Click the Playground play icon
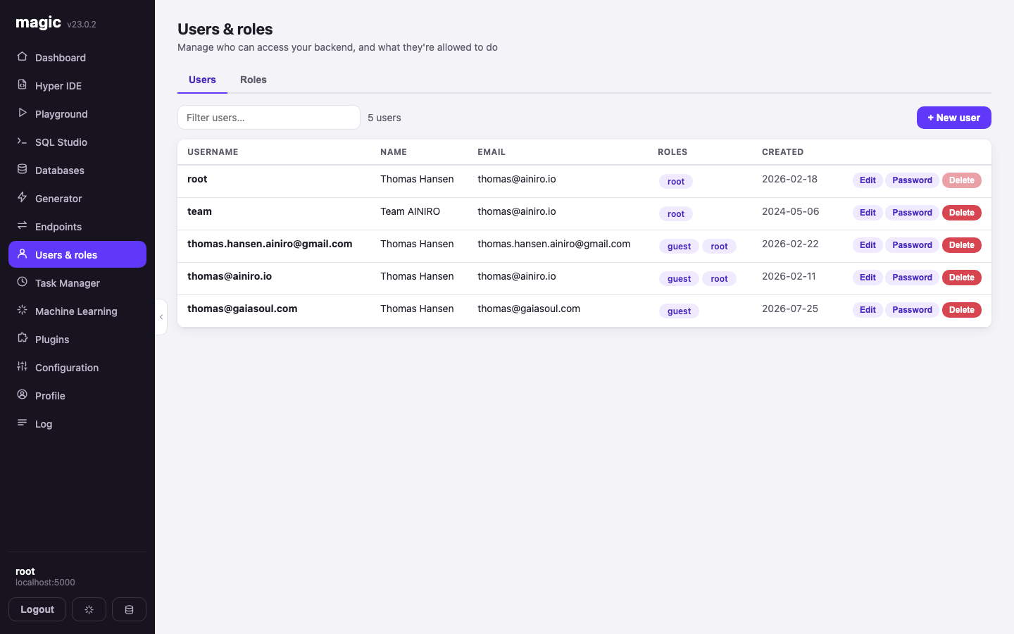This screenshot has height=634, width=1014. (22, 113)
